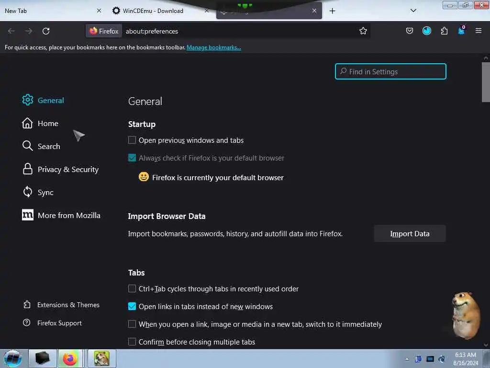
Task: Click the black box app in taskbar
Action: pyautogui.click(x=42, y=358)
